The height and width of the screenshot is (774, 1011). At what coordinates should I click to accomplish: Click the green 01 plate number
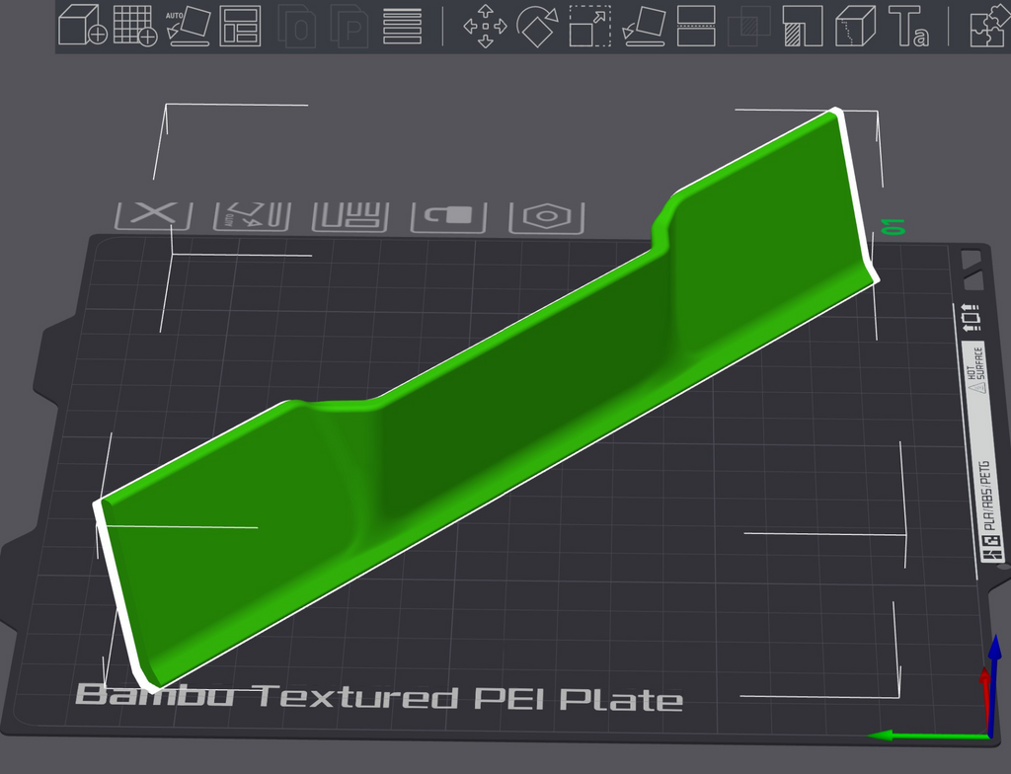(893, 227)
